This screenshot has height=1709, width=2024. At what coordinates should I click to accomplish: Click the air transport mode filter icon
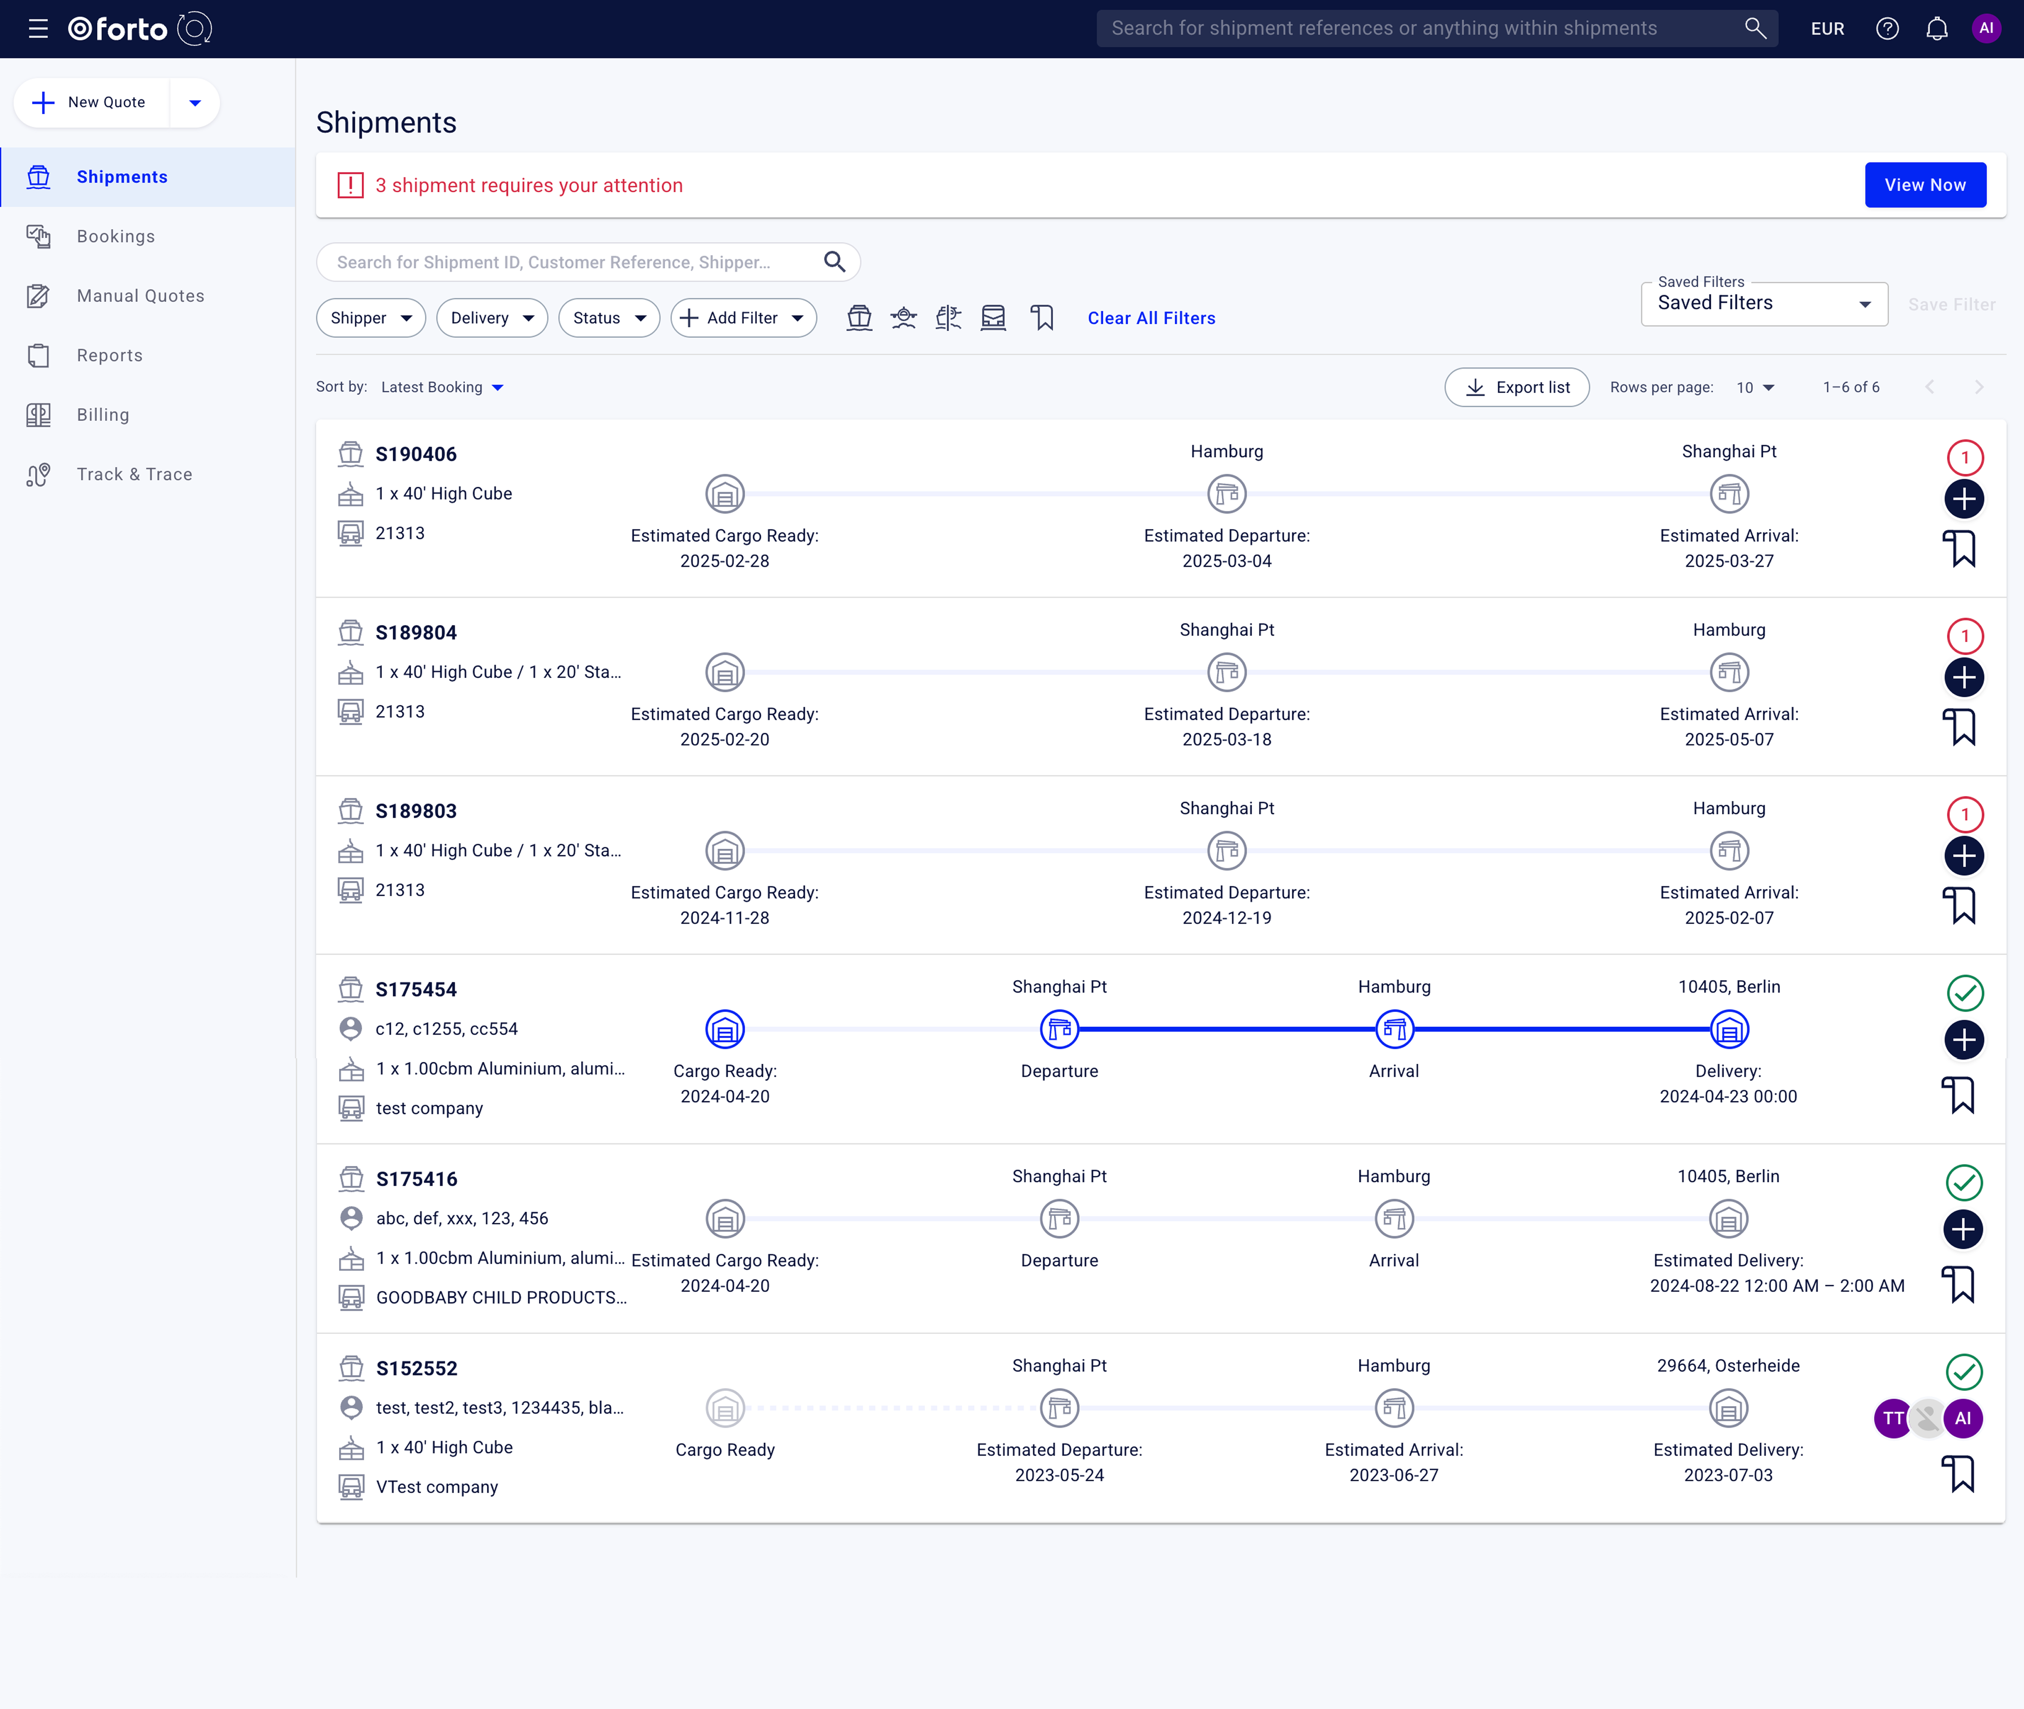click(x=903, y=318)
